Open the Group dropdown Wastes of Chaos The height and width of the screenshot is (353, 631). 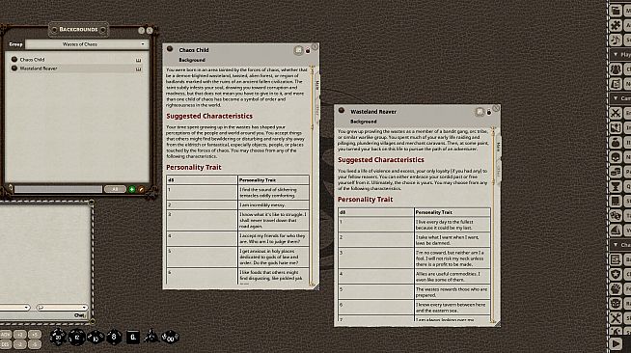87,44
